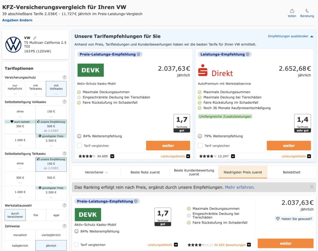
Task: Sort by 'Beliebtheit'
Action: [292, 172]
